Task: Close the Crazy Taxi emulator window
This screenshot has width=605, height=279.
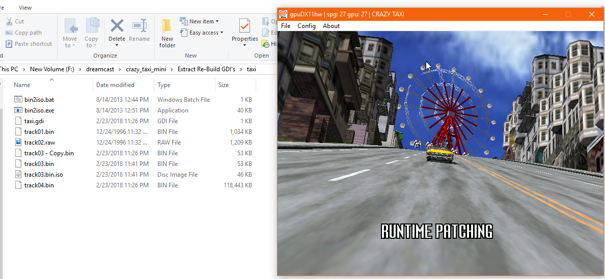Action: 591,14
